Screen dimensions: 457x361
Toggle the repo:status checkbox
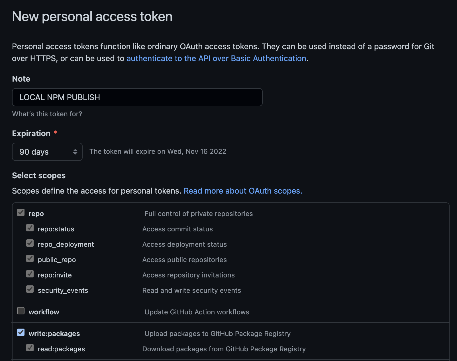tap(30, 228)
